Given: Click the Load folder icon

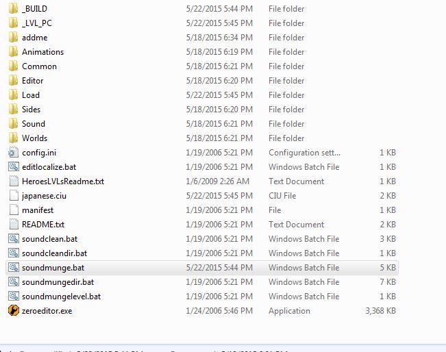Looking at the screenshot, I should 13,95.
